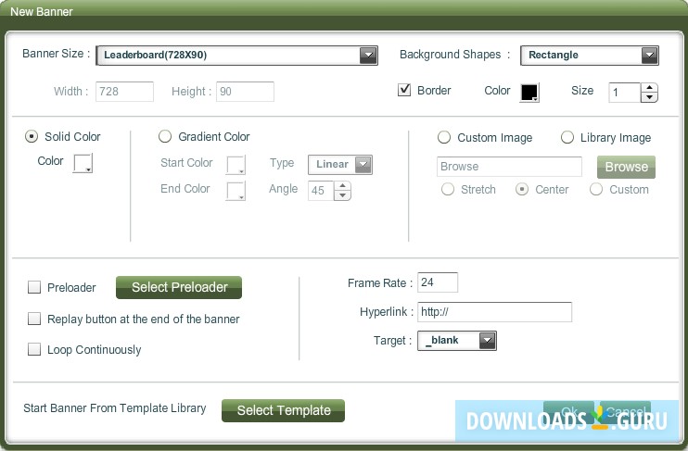
Task: Decrease the border Size value
Action: click(649, 97)
